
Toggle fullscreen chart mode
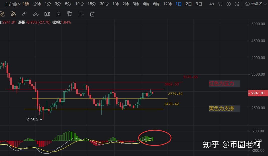point(237,4)
